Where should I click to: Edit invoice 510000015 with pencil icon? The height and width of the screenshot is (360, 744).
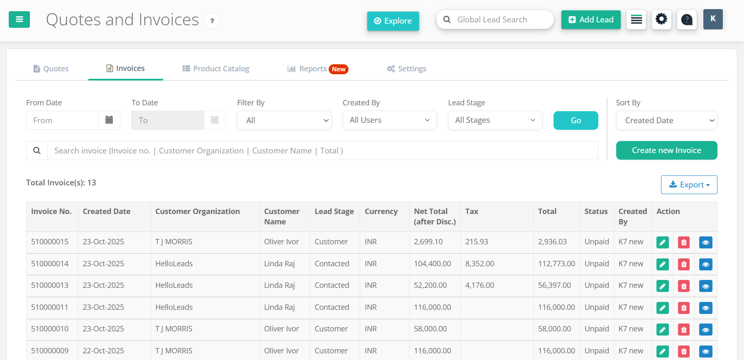pos(662,242)
